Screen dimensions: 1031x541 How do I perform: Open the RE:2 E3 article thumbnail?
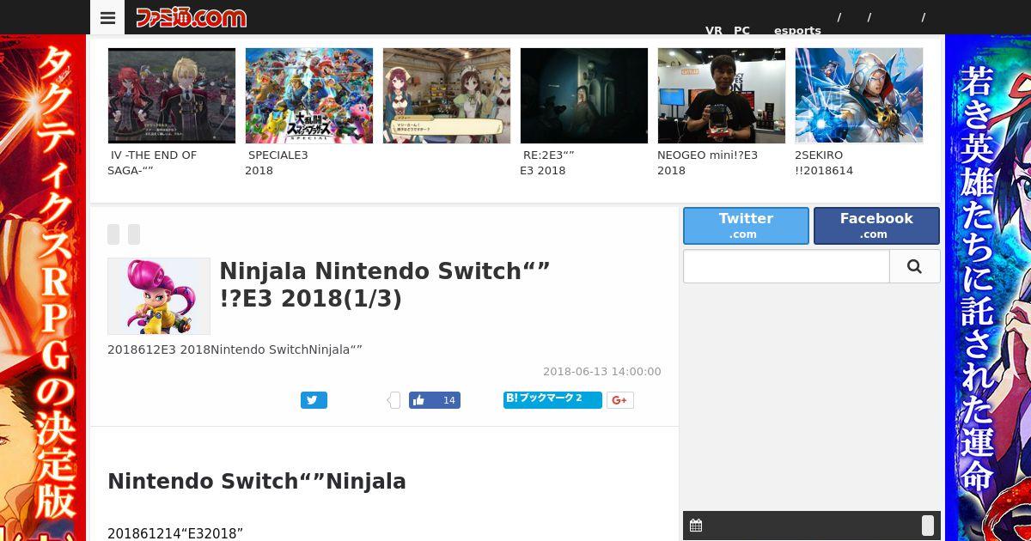[x=584, y=95]
